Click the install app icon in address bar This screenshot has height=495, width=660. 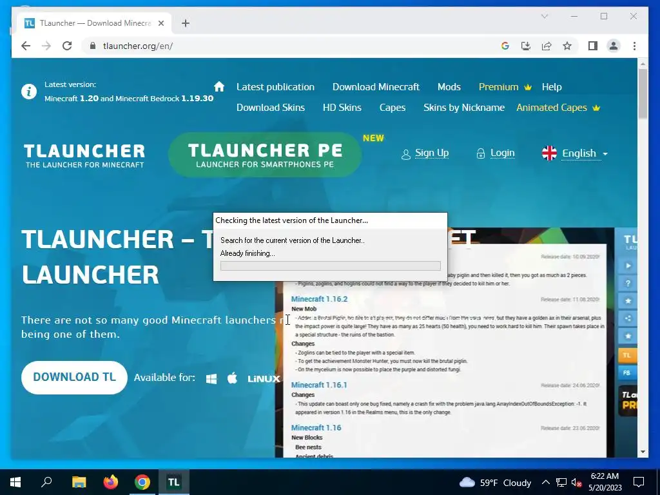click(526, 46)
